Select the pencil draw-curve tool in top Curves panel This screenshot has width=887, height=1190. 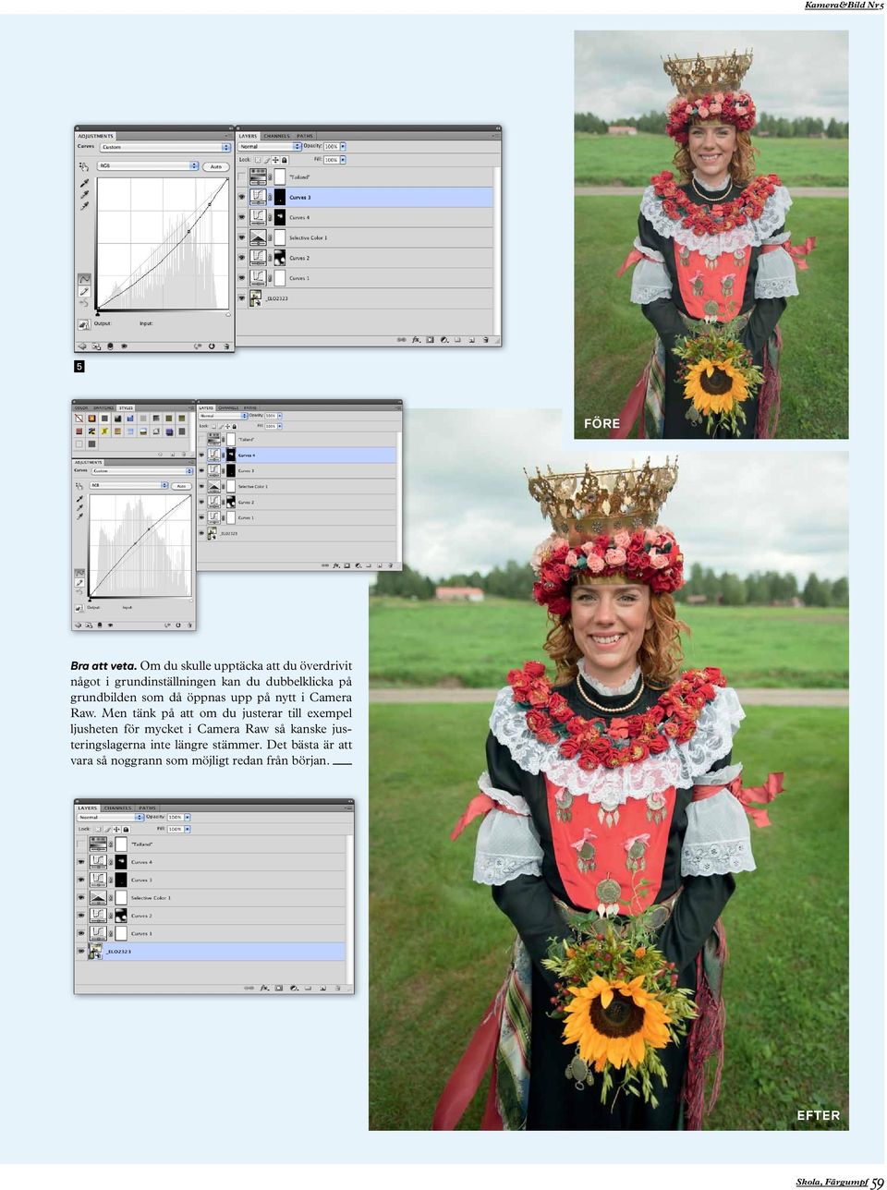click(x=84, y=290)
